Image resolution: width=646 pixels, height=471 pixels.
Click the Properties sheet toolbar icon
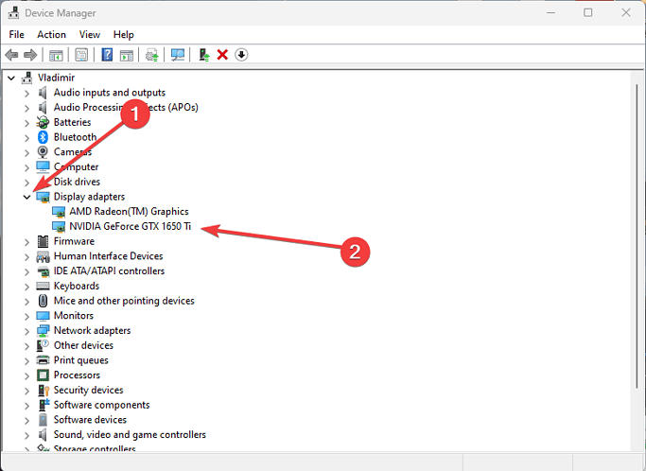[81, 55]
